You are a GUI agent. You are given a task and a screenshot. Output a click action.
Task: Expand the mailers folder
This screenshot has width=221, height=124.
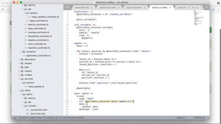19,71
